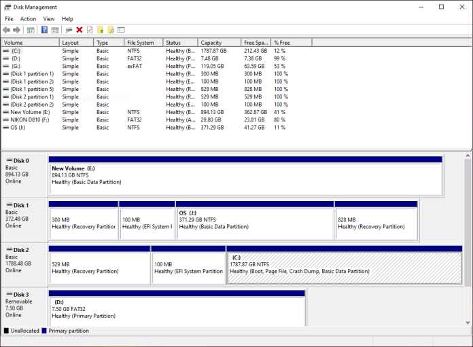Select the (D:) 7.50 GB FAT32 partition block
Viewport: 473px width, 347px height.
point(177,308)
